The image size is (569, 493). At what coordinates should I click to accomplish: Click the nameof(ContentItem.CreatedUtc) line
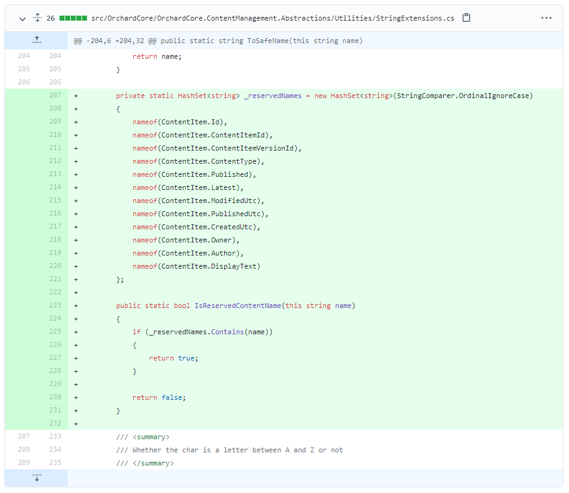[x=197, y=227]
